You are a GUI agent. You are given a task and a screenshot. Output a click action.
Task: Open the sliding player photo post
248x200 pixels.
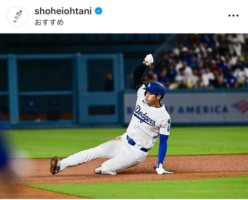point(124,116)
